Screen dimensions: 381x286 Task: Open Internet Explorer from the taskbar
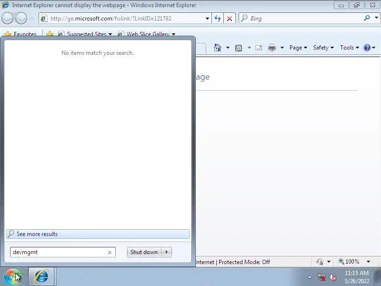pos(41,277)
